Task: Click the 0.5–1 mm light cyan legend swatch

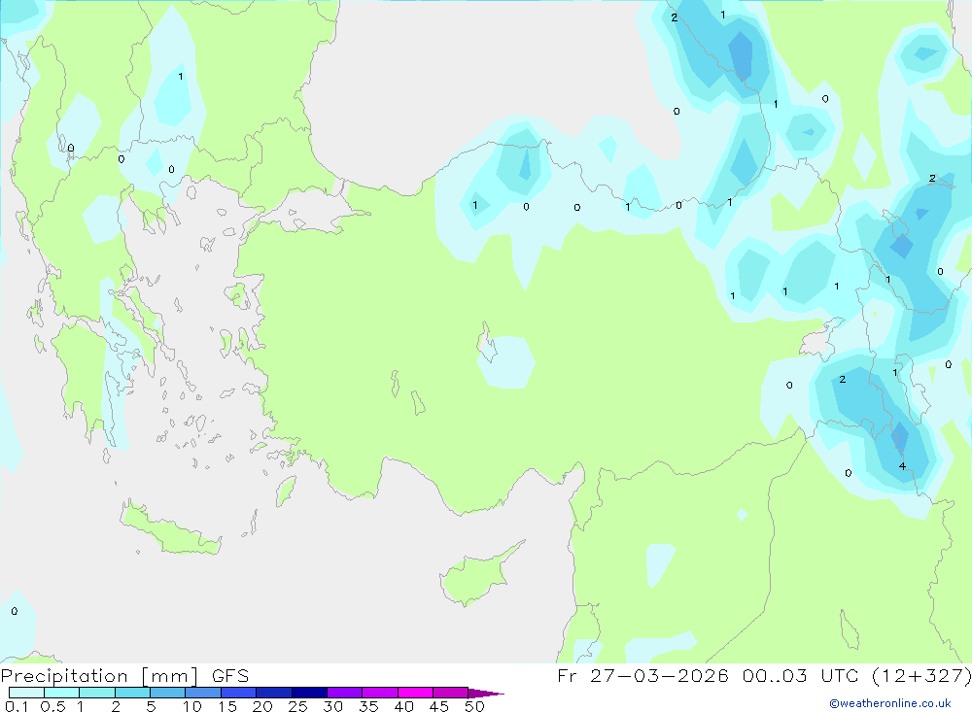Action: [x=62, y=693]
